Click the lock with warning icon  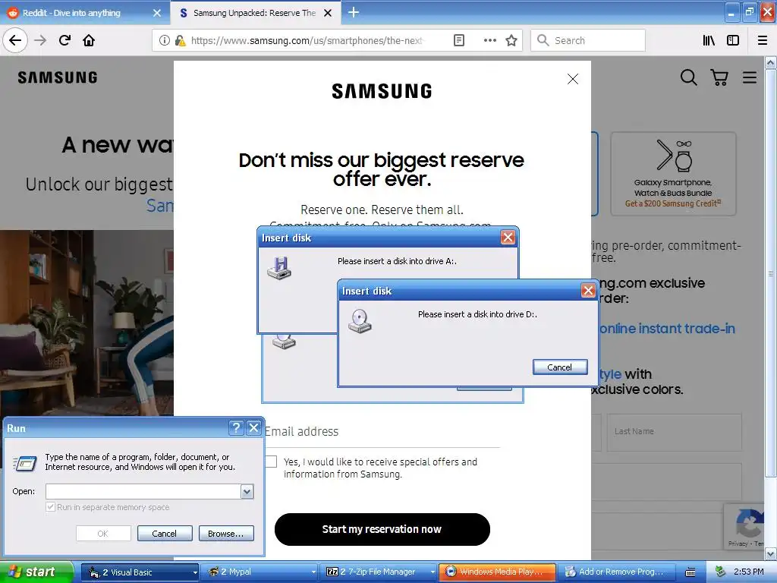[181, 40]
